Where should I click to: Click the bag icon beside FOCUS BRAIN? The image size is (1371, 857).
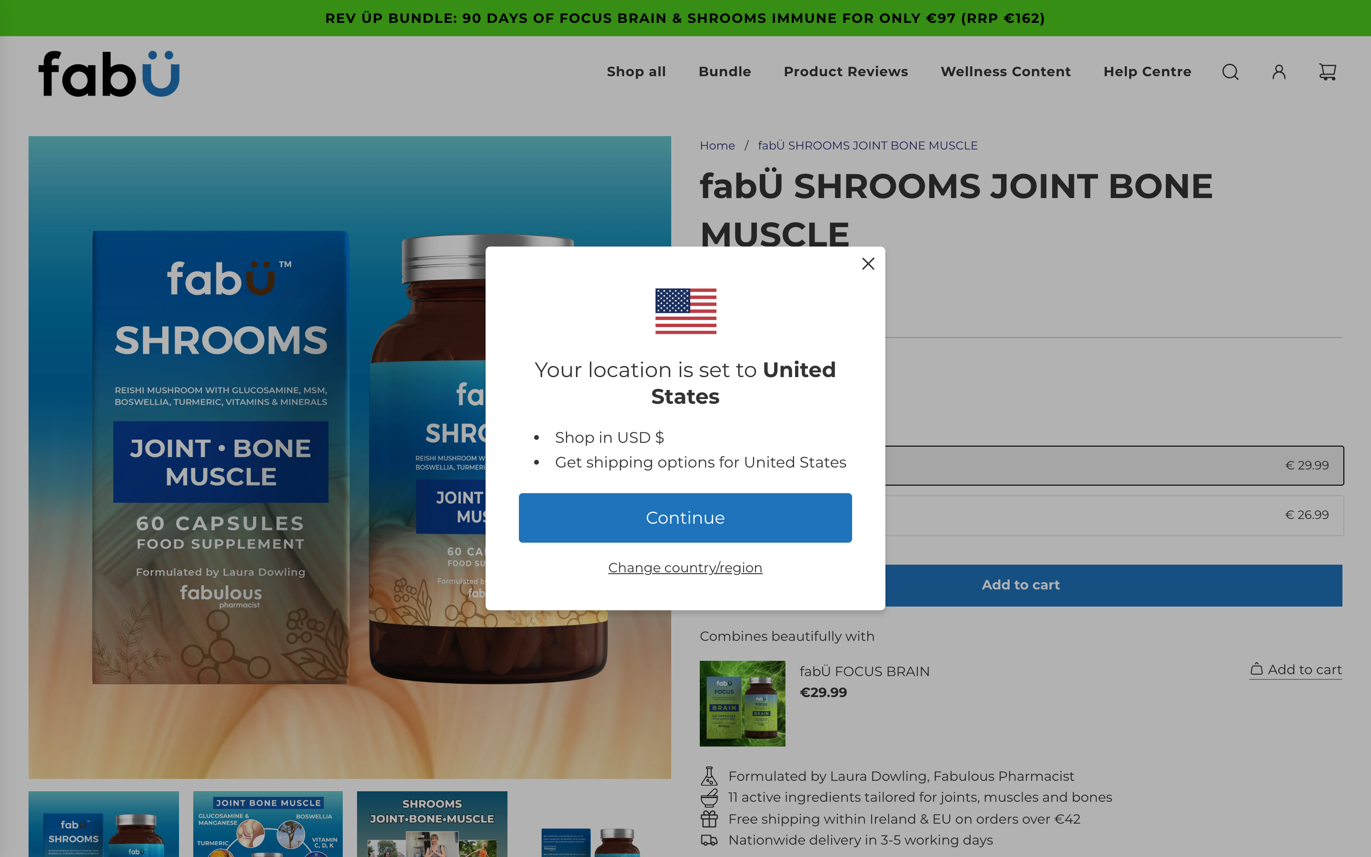coord(1256,669)
